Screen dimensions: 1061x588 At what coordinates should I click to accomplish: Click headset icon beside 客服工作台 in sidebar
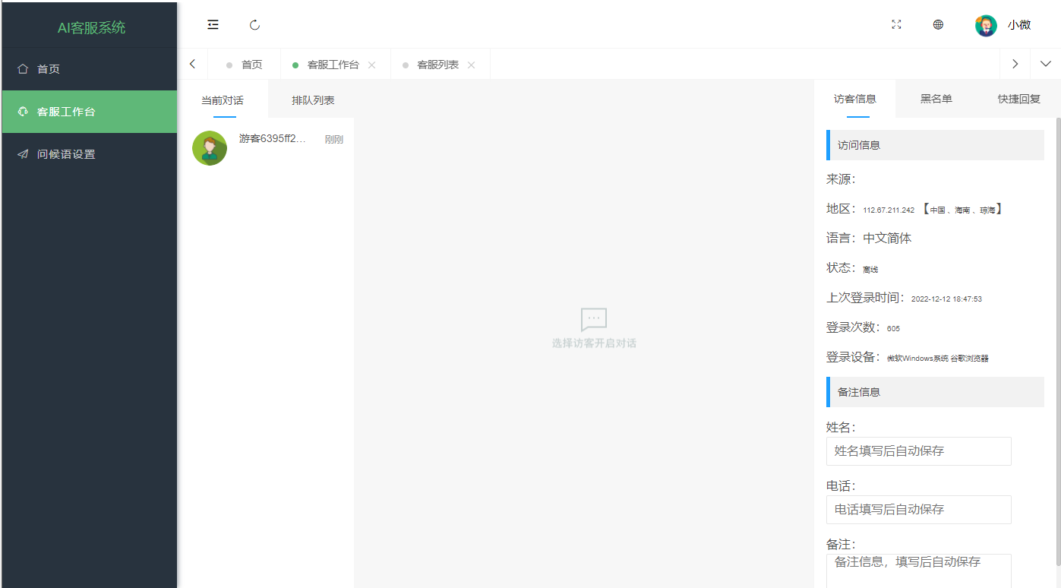[x=23, y=112]
